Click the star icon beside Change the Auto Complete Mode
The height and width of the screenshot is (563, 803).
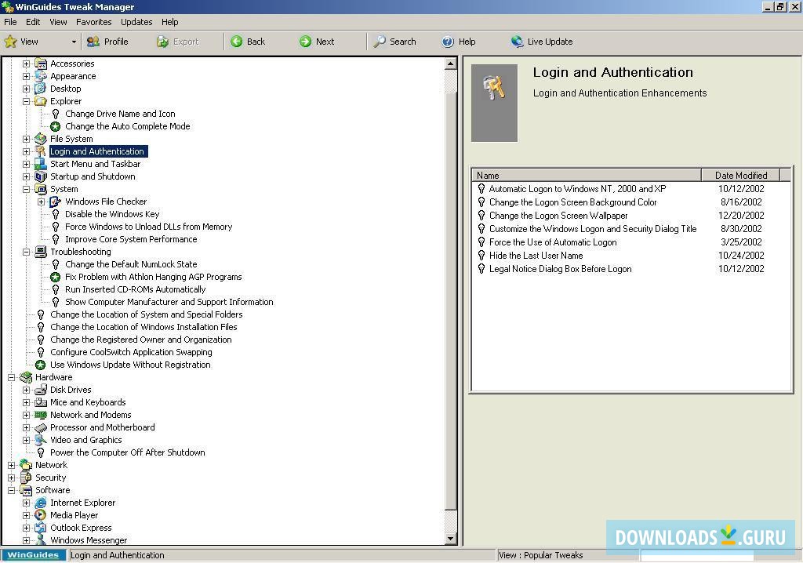tap(56, 126)
